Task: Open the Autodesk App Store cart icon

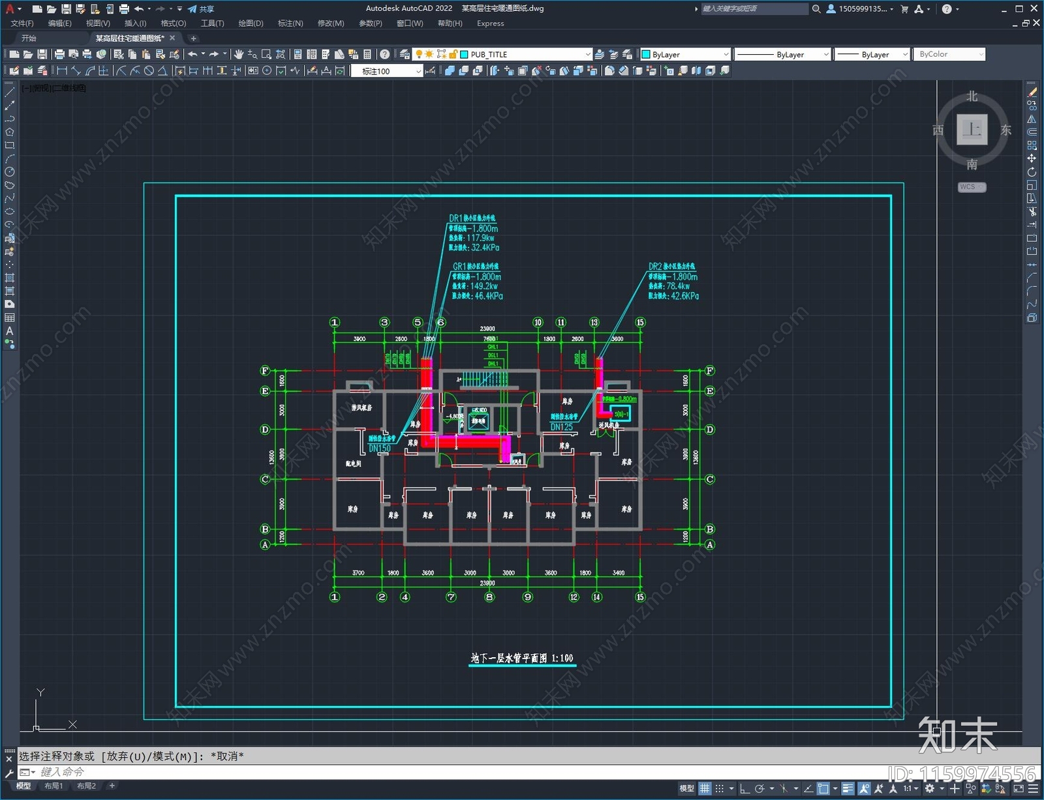Action: coord(904,9)
